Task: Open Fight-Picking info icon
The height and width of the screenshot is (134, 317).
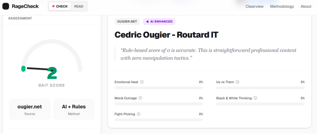Action: click(x=138, y=114)
